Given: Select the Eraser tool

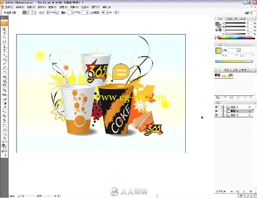Looking at the screenshot, I should [5, 129].
